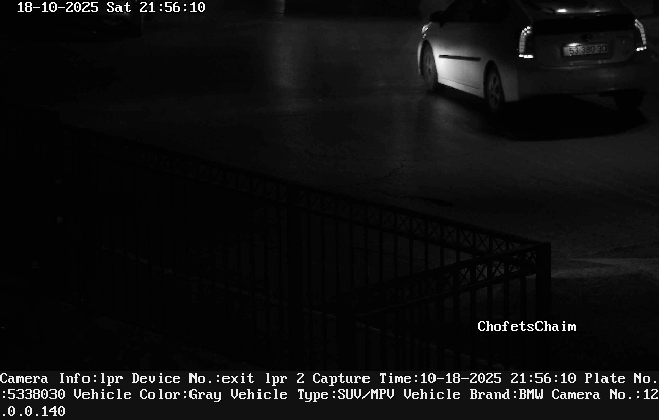
Task: Click the Vehicle Type:SUV/MPV text
Action: (312, 395)
